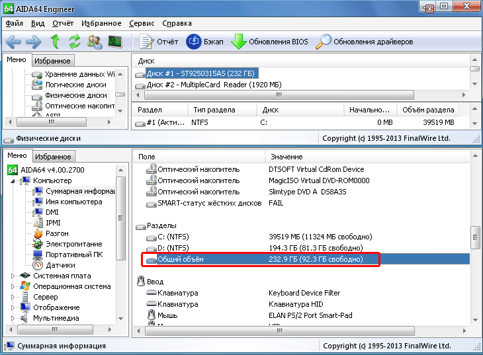This screenshot has height=355, width=483.
Task: Click the Раздел column header
Action: tap(160, 110)
